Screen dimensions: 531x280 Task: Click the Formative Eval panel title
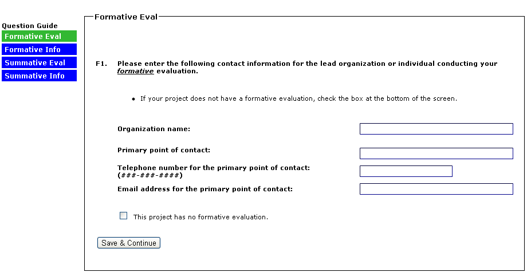[x=125, y=17]
